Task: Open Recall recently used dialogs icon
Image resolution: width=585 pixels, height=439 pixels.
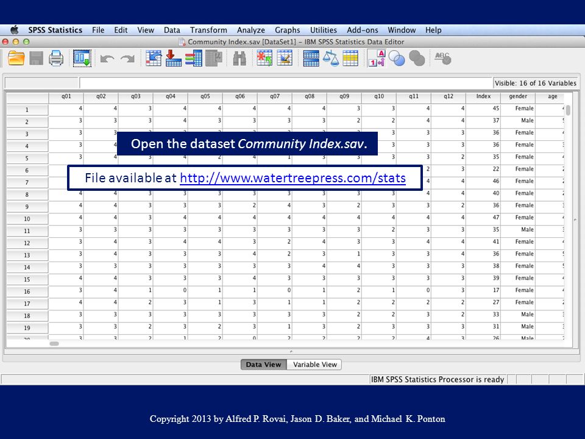Action: click(82, 59)
